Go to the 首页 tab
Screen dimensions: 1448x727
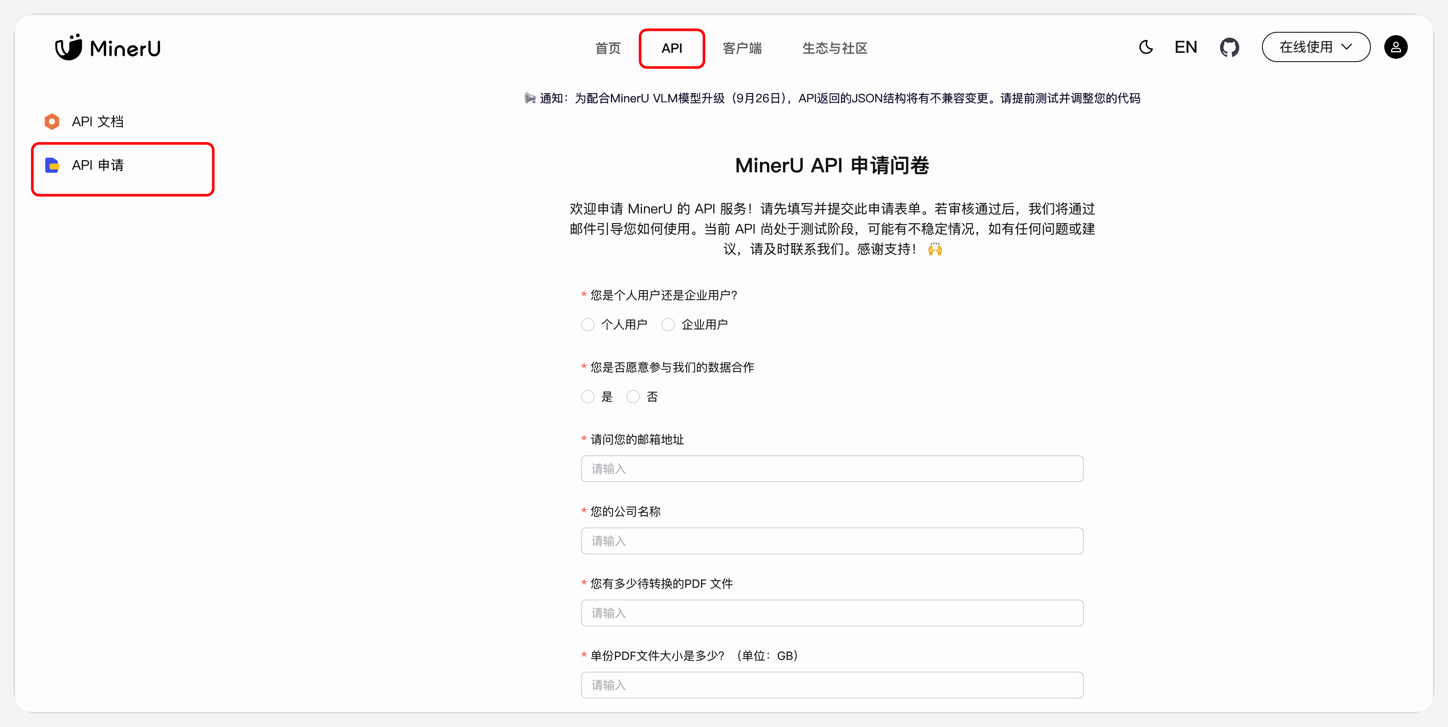[608, 48]
